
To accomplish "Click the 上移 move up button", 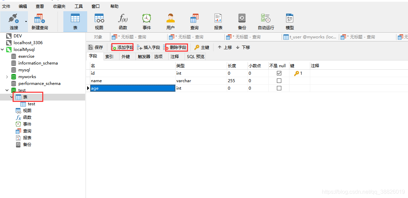I will pyautogui.click(x=225, y=47).
